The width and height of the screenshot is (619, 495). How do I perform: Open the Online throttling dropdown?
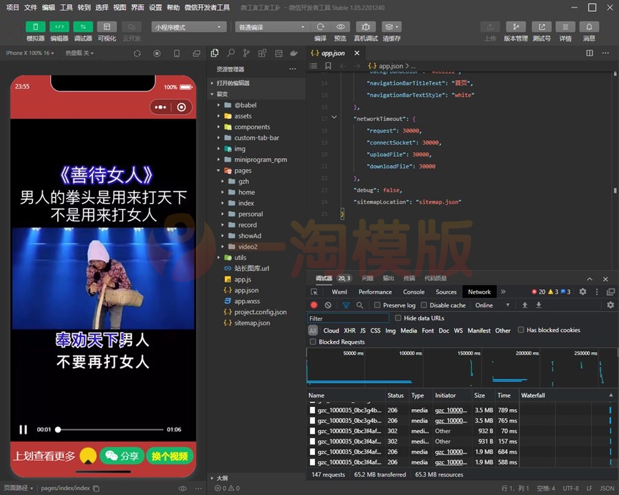tap(492, 305)
